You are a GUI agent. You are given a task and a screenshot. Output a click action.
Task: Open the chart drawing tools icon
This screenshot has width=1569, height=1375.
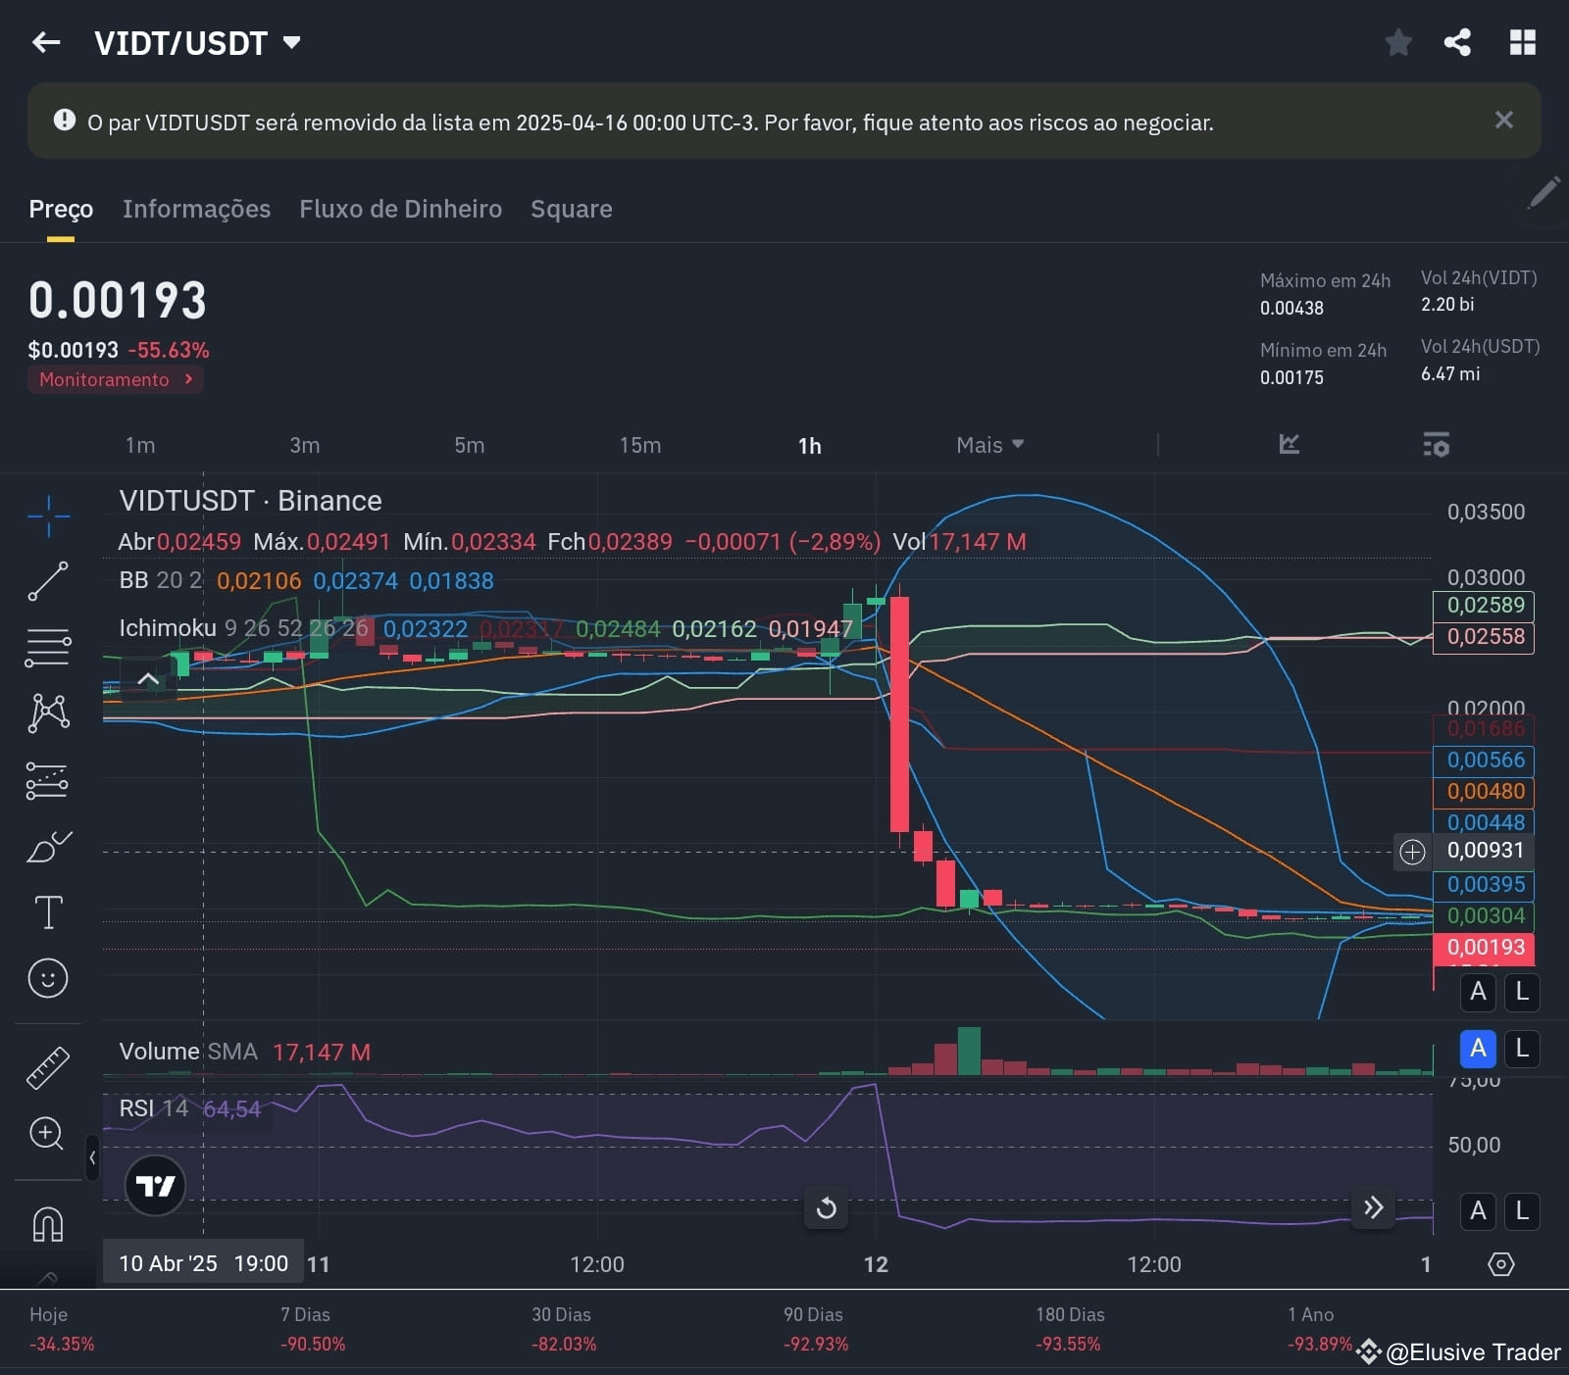coord(1290,444)
